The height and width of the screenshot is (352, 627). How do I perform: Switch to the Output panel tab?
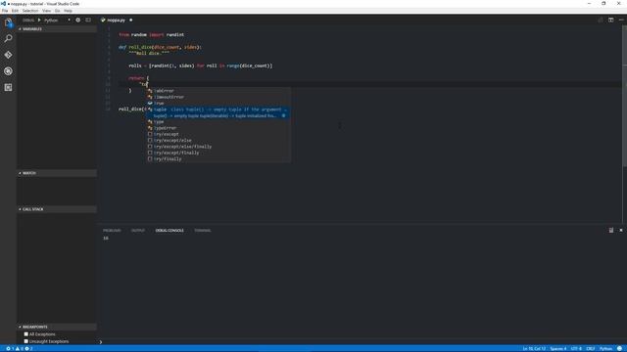pyautogui.click(x=138, y=231)
